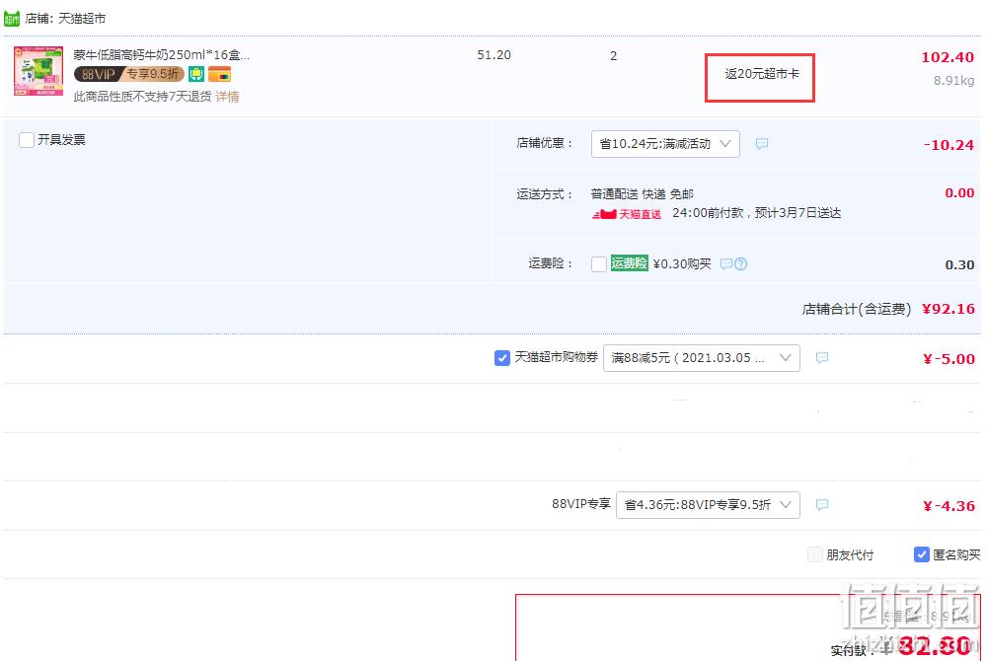Click the green 运费险 tag
This screenshot has width=988, height=661.
coord(630,263)
